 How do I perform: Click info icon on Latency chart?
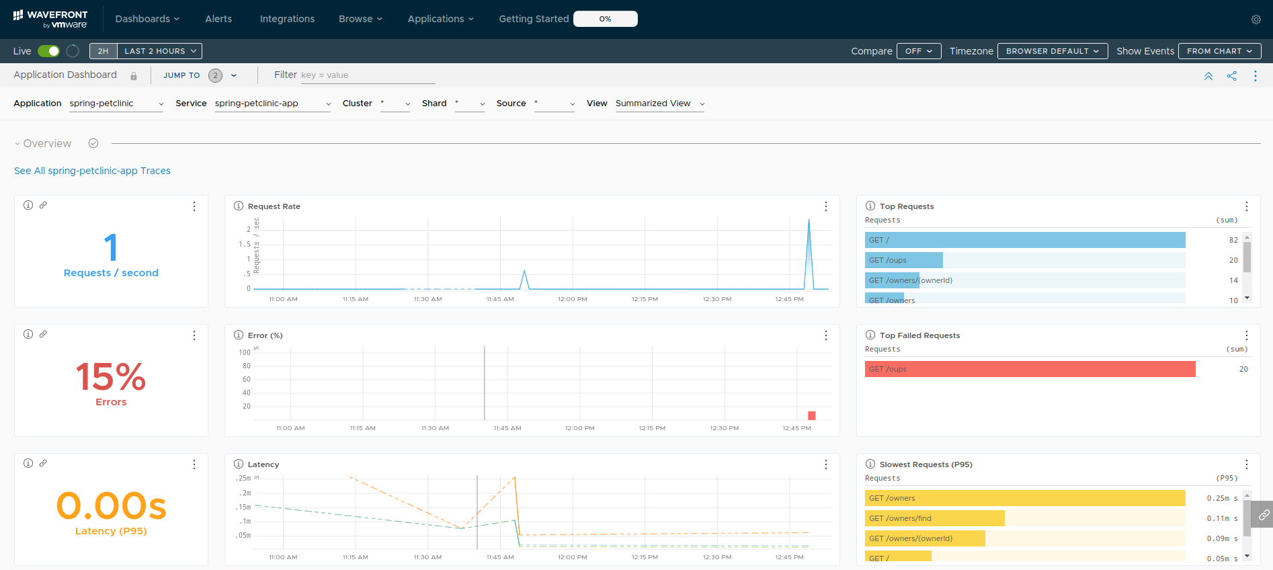[x=238, y=464]
